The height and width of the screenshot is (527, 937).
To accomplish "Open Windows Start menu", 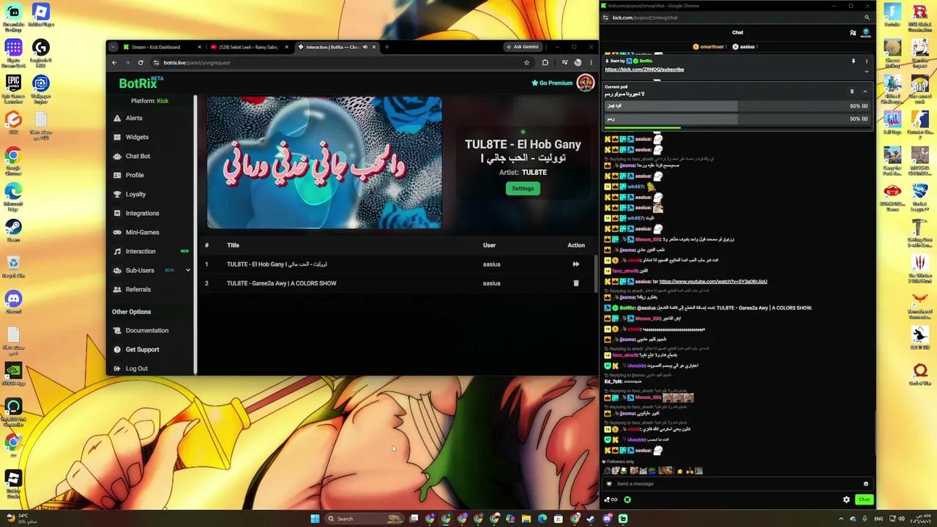I will click(x=315, y=519).
